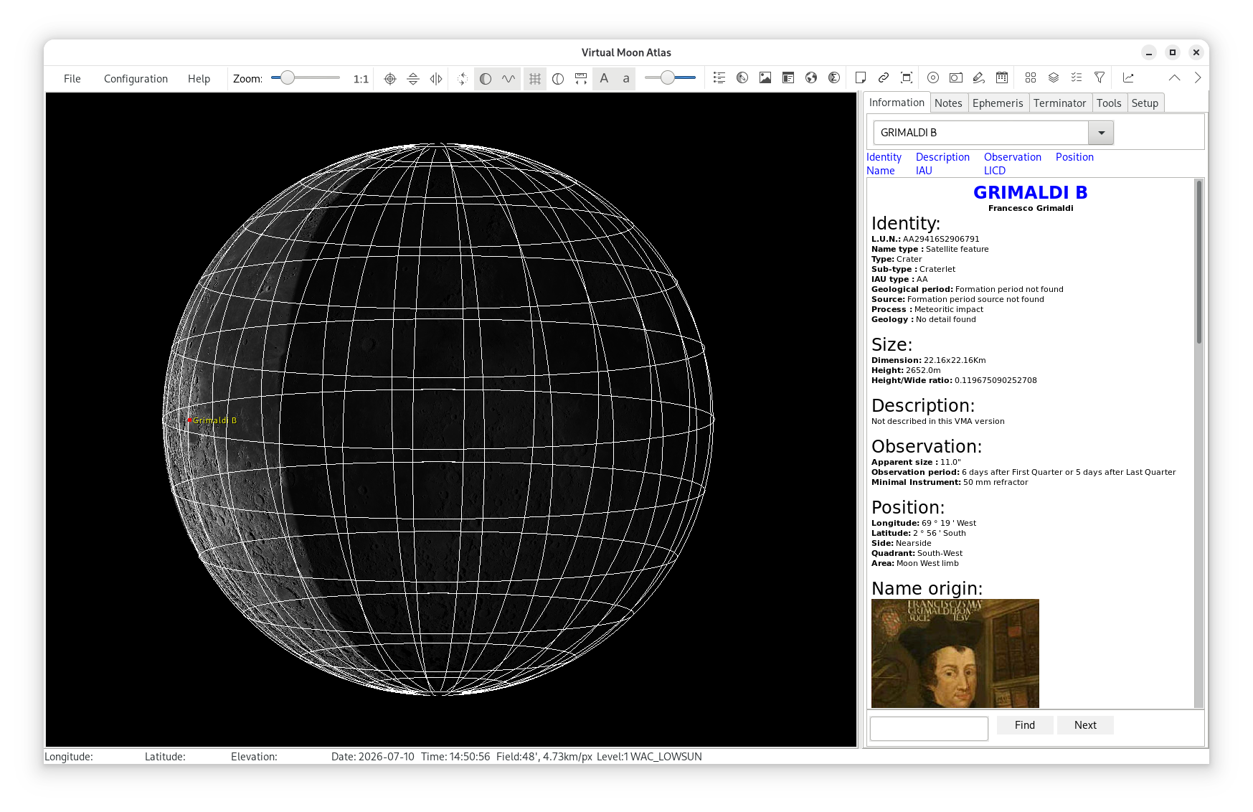Click the pencil drawing toolbar icon
This screenshot has height=812, width=1253.
979,77
